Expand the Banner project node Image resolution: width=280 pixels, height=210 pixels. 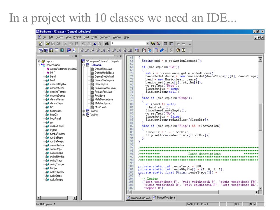pyautogui.click(x=83, y=111)
